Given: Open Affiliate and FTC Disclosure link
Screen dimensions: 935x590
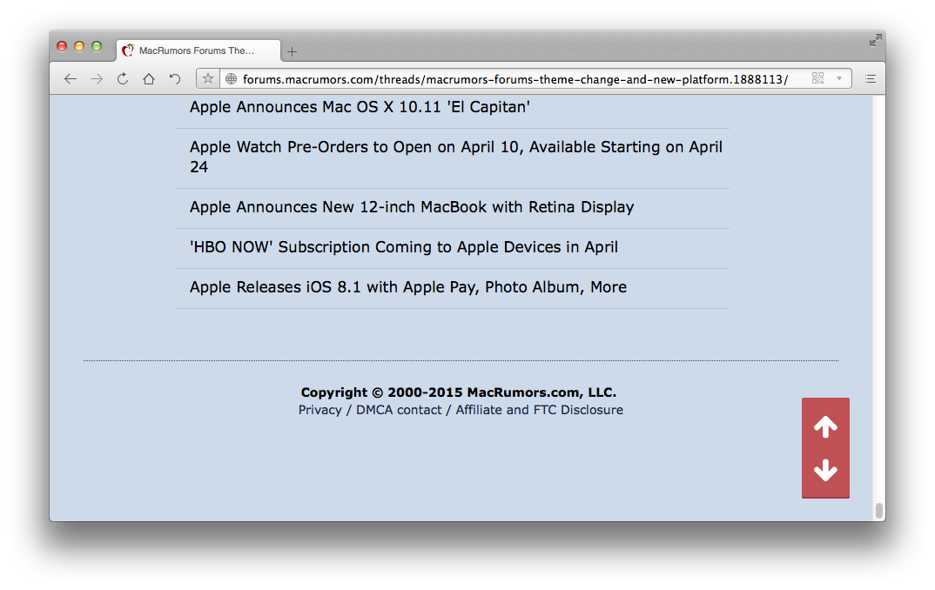Looking at the screenshot, I should 539,410.
